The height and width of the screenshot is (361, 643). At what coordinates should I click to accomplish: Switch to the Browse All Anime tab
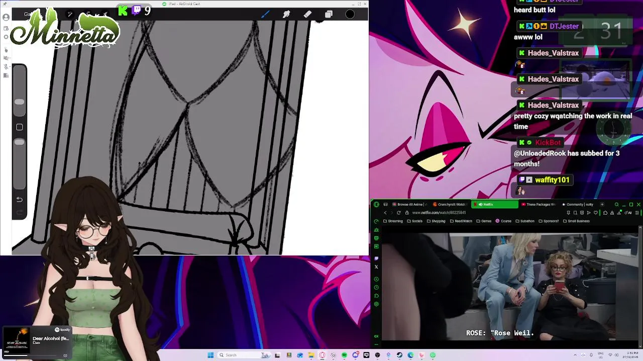point(410,205)
